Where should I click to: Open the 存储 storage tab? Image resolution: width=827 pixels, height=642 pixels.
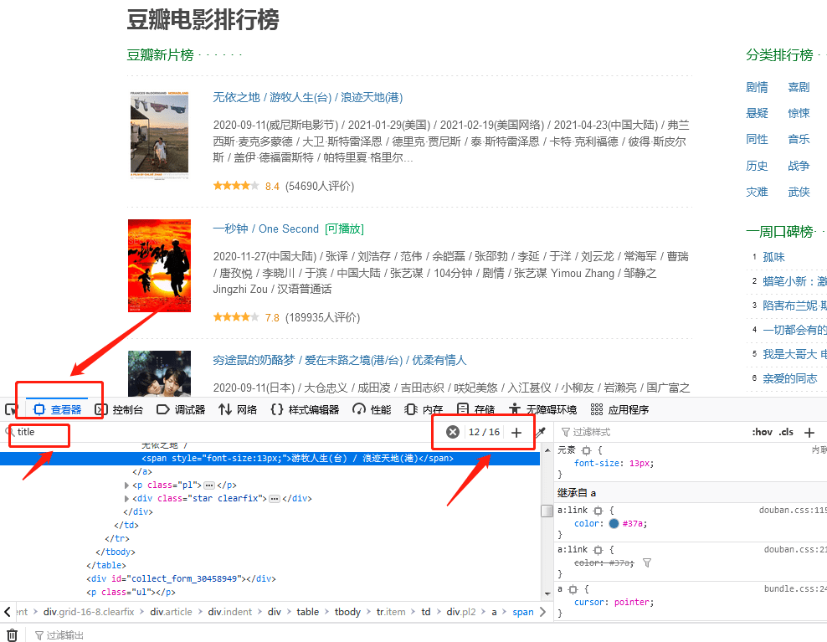(x=475, y=409)
